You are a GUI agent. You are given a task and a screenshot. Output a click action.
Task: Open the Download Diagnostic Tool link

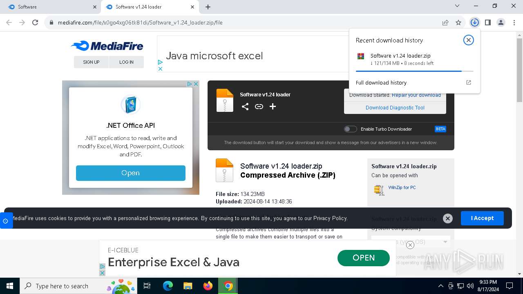click(x=395, y=108)
